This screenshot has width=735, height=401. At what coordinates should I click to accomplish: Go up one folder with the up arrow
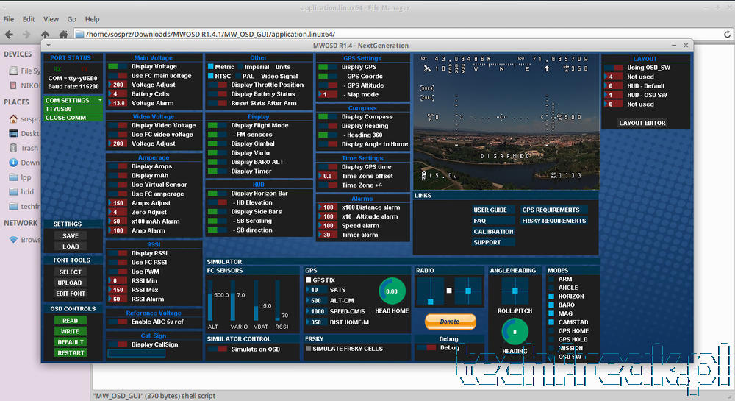(x=45, y=35)
